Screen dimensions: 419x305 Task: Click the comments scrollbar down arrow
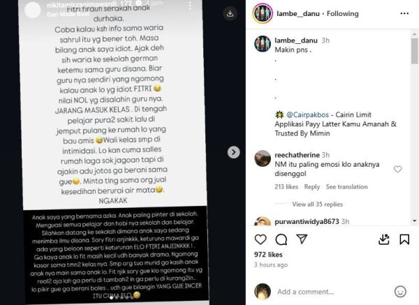pyautogui.click(x=414, y=221)
